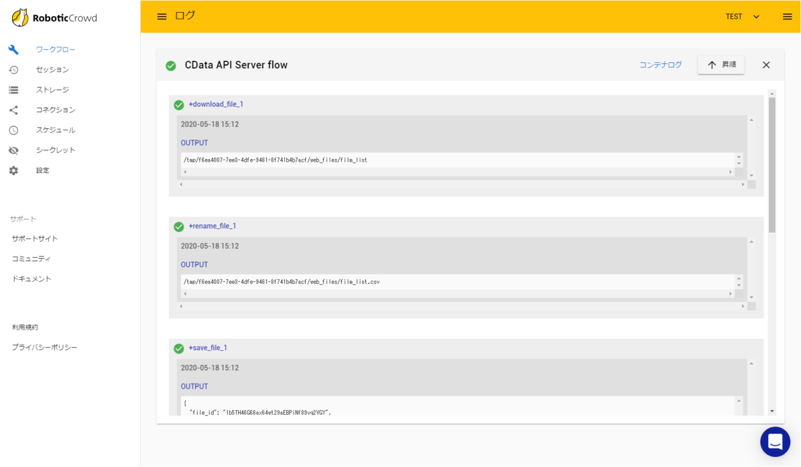Screen dimensions: 801x467
Task: Open the hamburger menu at top right
Action: coord(788,17)
